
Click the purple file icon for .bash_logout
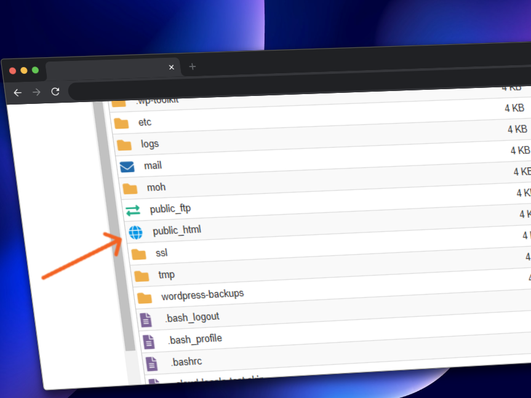point(145,319)
